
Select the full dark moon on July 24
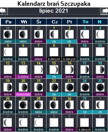click(x=85, y=87)
